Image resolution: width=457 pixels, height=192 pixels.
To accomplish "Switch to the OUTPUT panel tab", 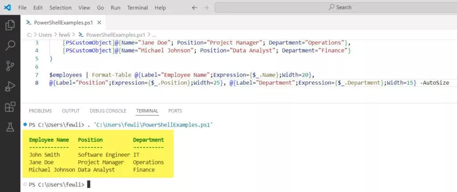I will (71, 111).
